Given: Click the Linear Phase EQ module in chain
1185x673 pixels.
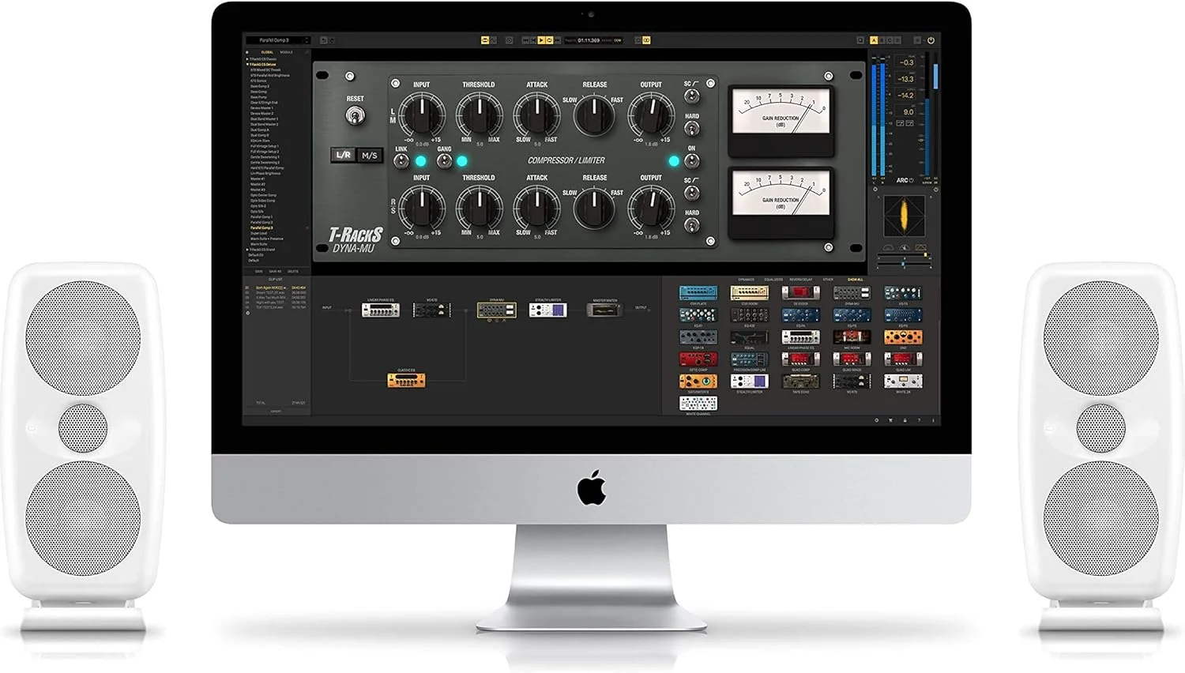Looking at the screenshot, I should pos(380,310).
